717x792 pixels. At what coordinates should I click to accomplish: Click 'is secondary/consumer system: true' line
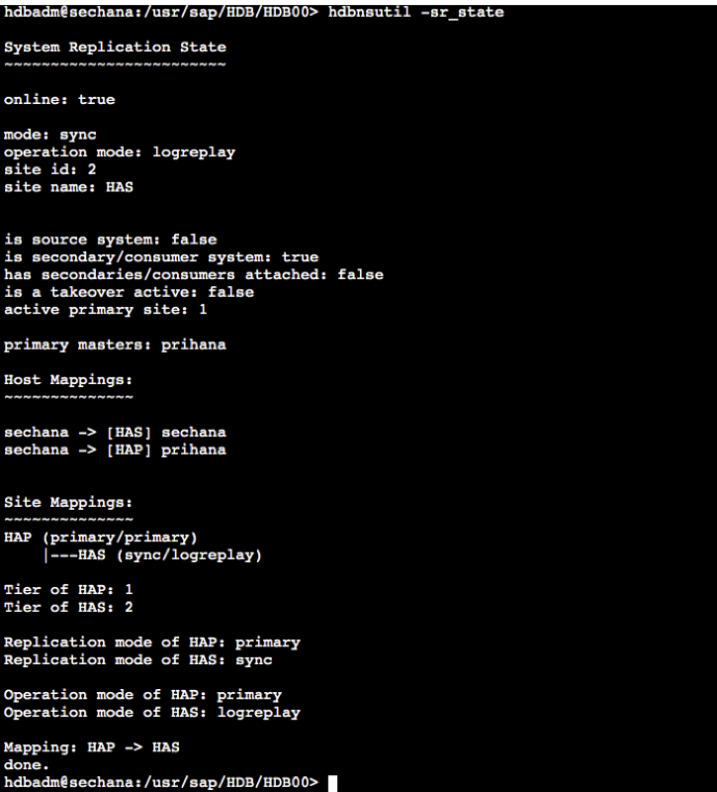point(161,257)
